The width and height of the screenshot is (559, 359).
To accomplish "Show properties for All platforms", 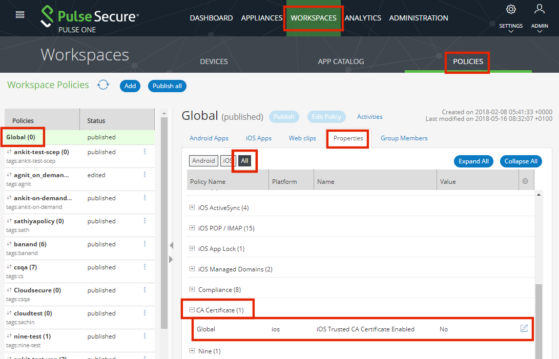I will 244,161.
